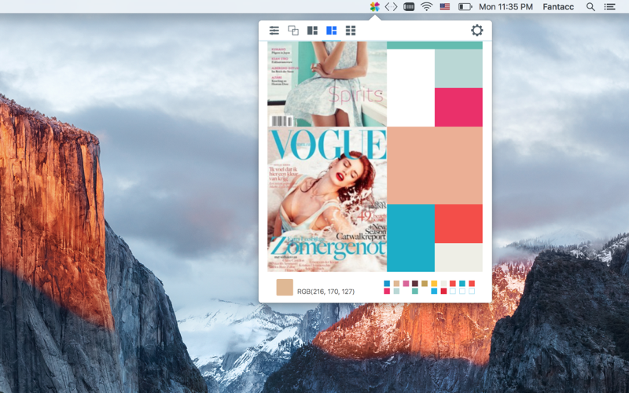Click the angle brackets menu bar icon
This screenshot has width=629, height=393.
point(391,6)
